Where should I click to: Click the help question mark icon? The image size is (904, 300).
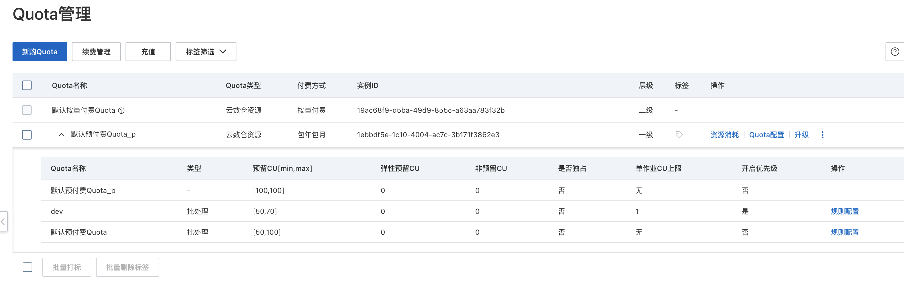tap(895, 52)
